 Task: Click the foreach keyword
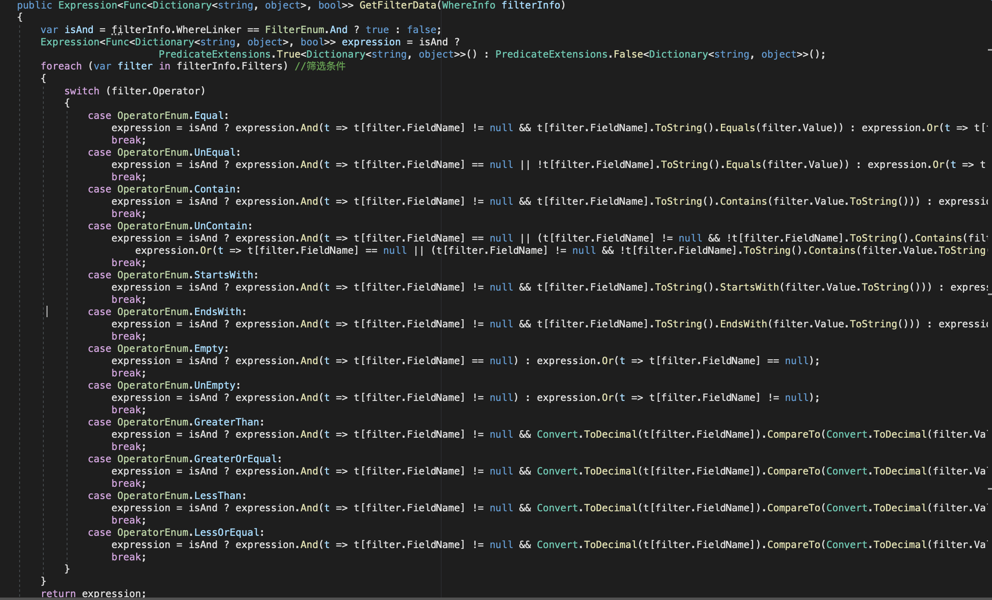tap(61, 66)
